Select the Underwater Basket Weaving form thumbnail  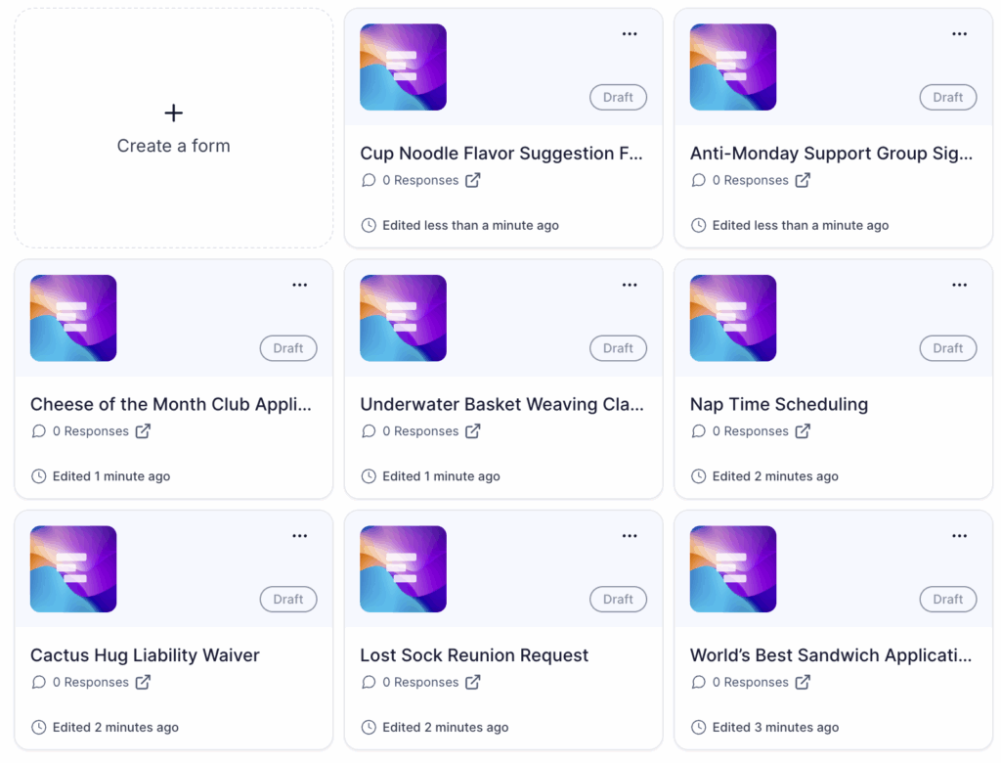[x=403, y=318]
